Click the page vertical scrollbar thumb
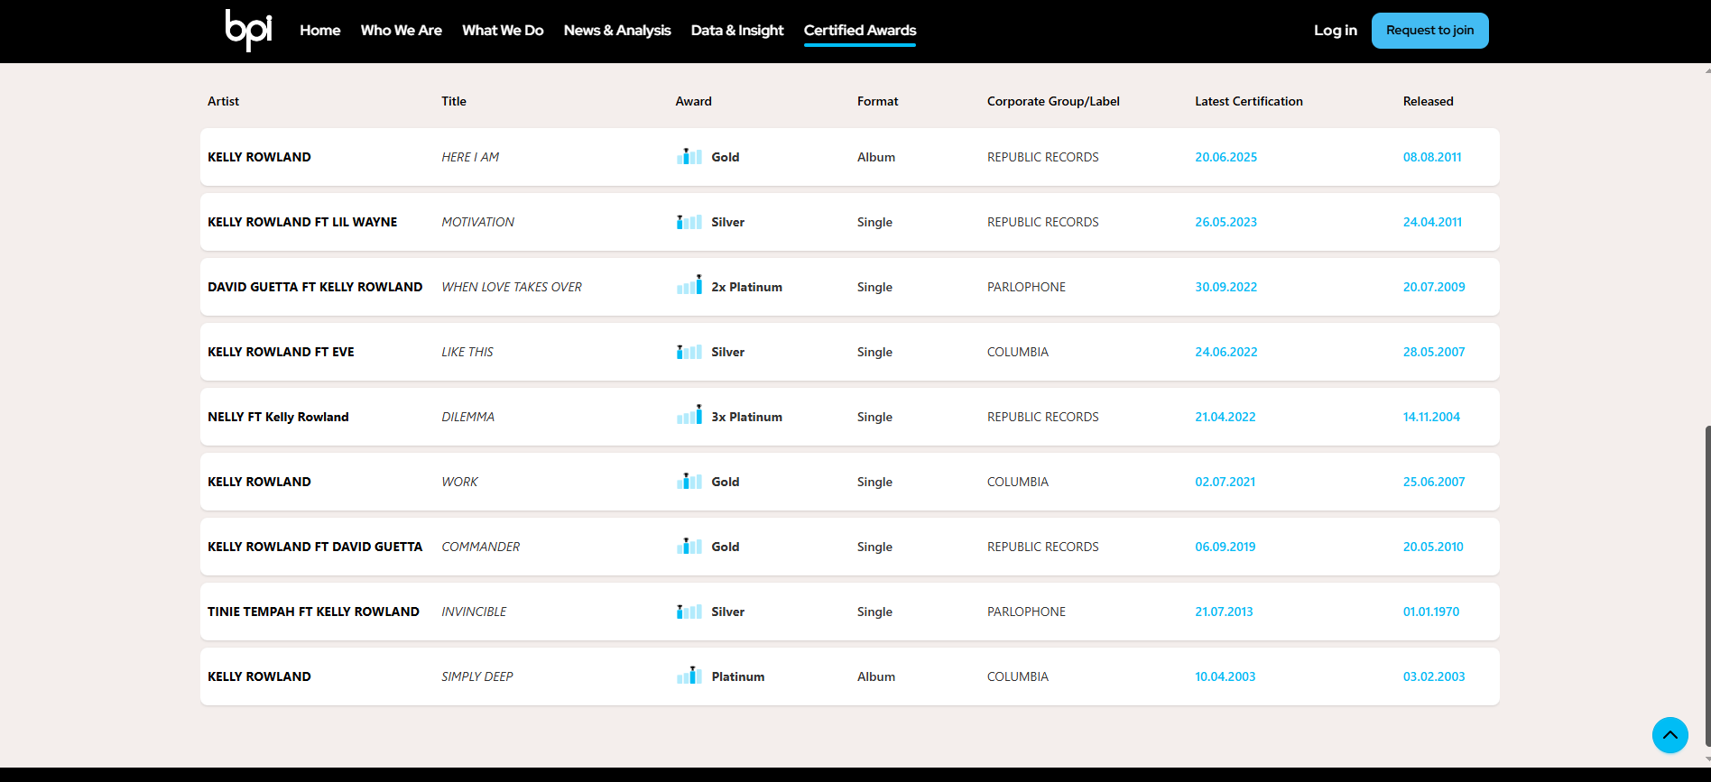The image size is (1711, 782). [1706, 586]
